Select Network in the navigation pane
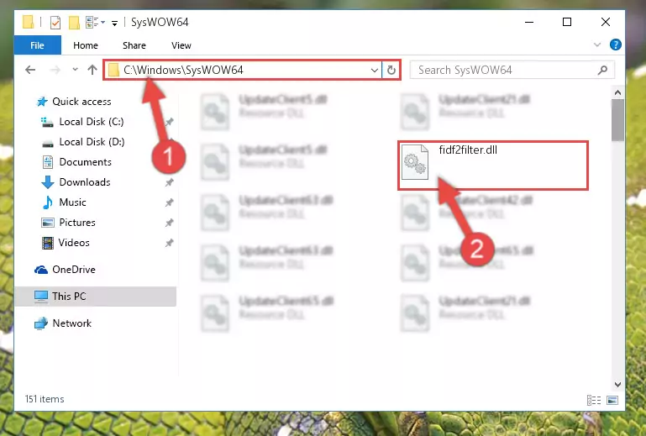The image size is (646, 436). [x=71, y=323]
